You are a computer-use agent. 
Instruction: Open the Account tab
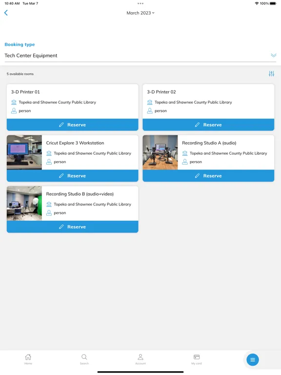click(x=140, y=359)
